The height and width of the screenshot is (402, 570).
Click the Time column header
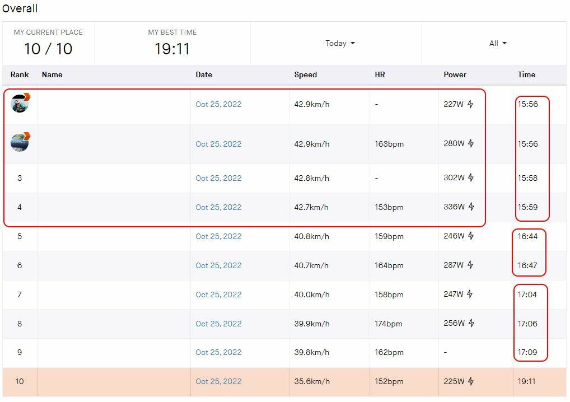coord(526,74)
